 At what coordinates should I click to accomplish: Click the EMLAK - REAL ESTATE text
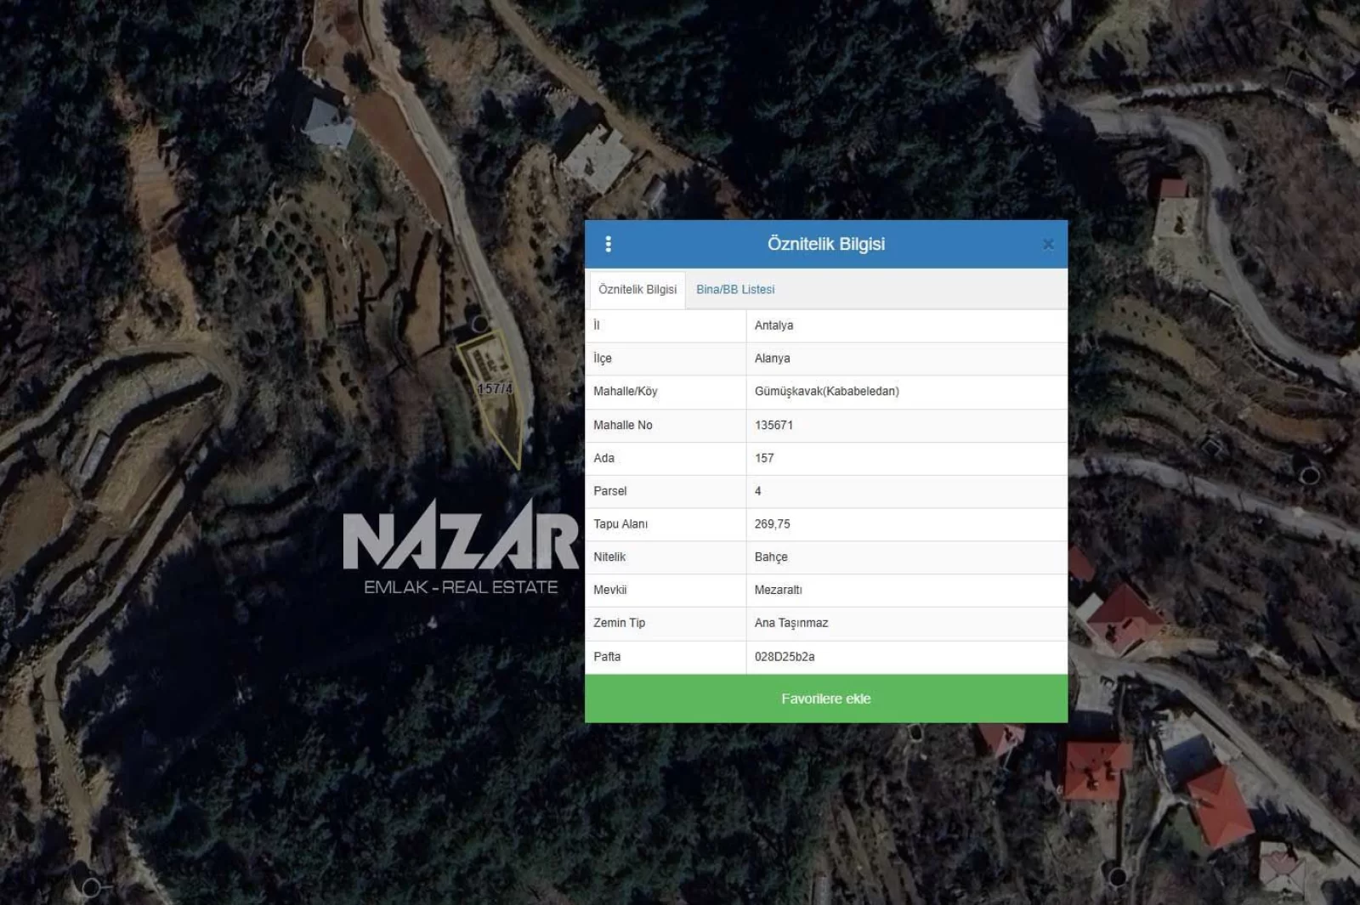tap(461, 587)
